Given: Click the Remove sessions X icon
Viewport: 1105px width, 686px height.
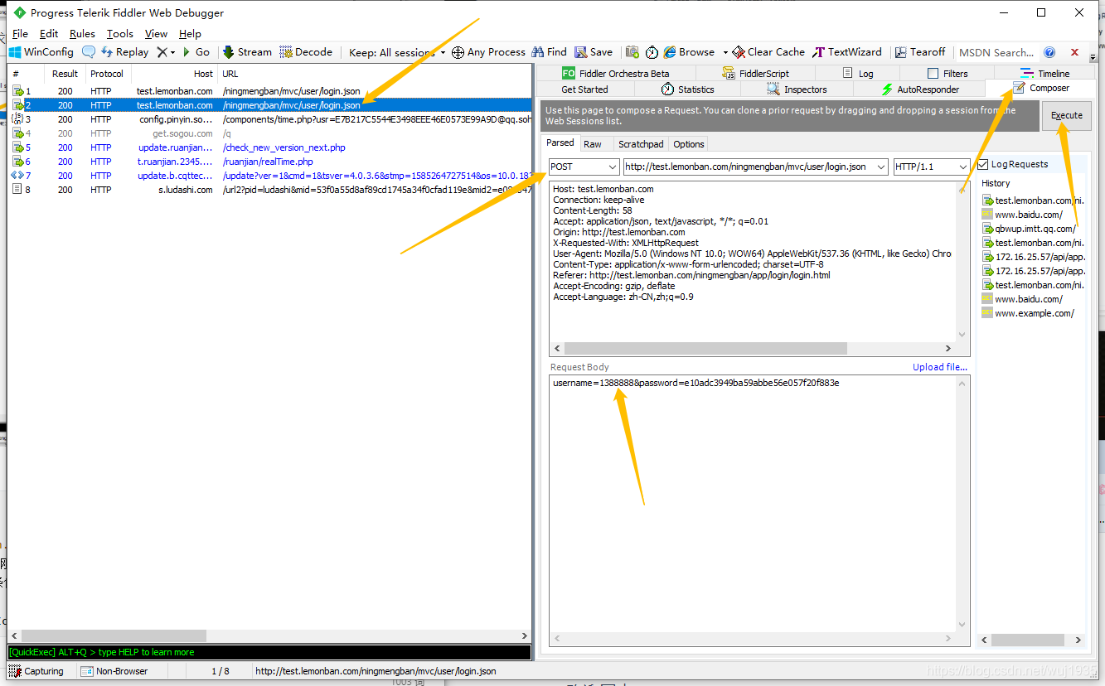Looking at the screenshot, I should click(162, 51).
